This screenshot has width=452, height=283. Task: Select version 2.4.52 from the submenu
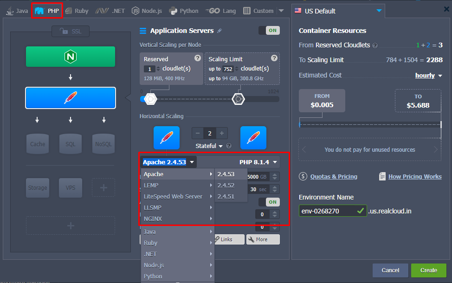click(226, 185)
